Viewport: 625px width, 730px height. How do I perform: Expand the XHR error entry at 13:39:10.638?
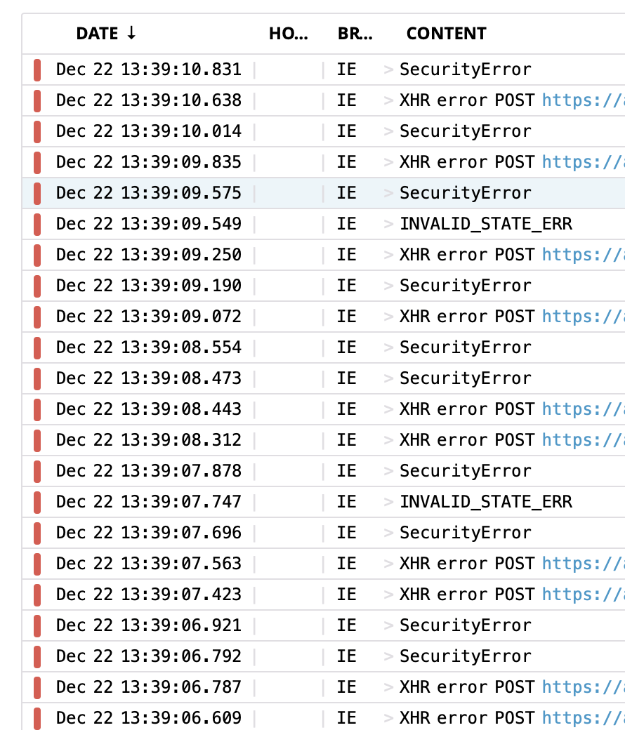388,100
